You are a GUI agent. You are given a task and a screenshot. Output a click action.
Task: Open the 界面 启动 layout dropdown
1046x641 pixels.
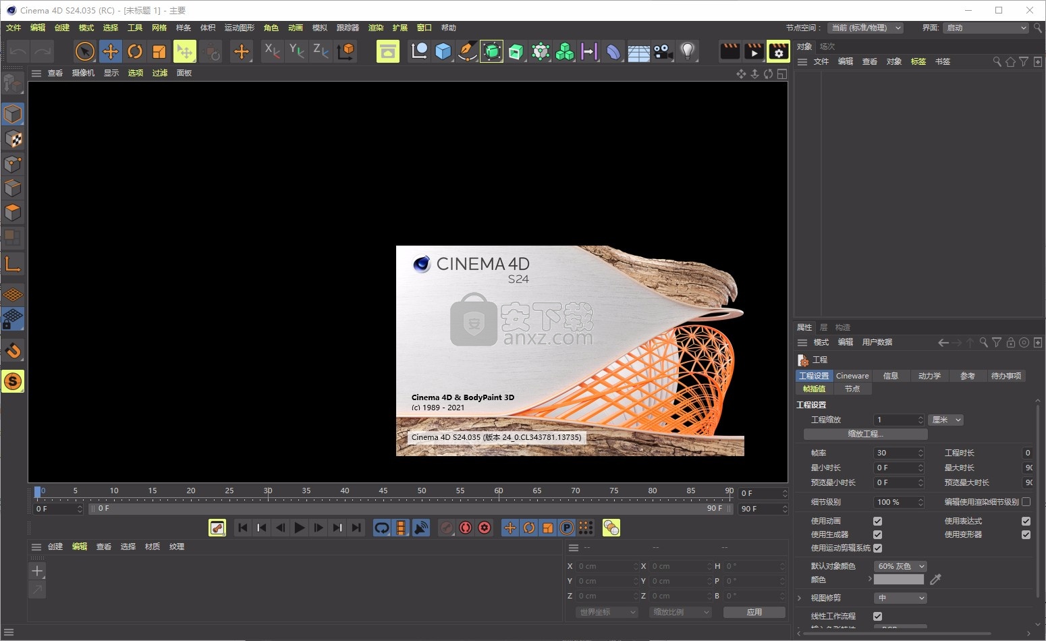(x=985, y=28)
